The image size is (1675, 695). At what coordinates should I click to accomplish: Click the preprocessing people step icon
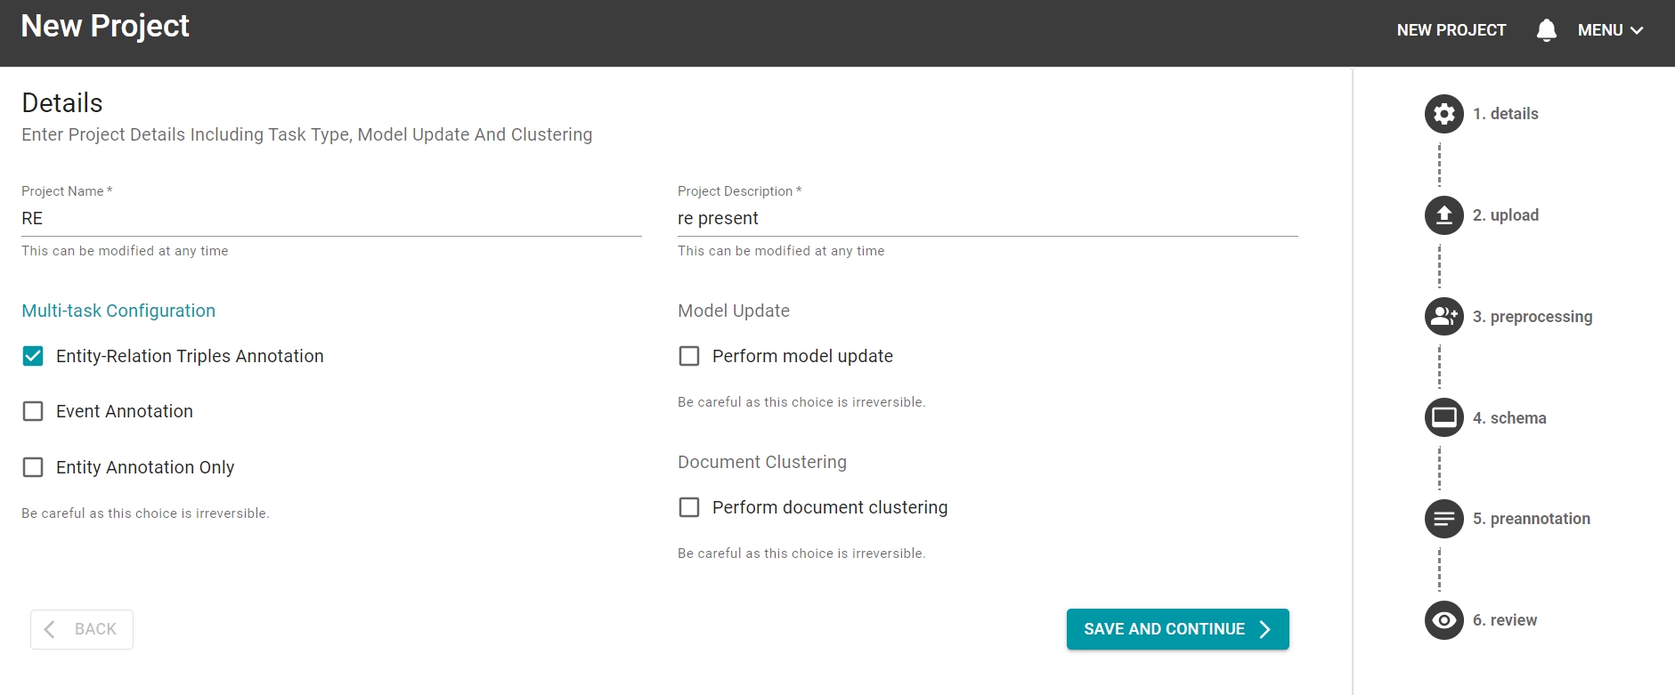click(x=1443, y=317)
